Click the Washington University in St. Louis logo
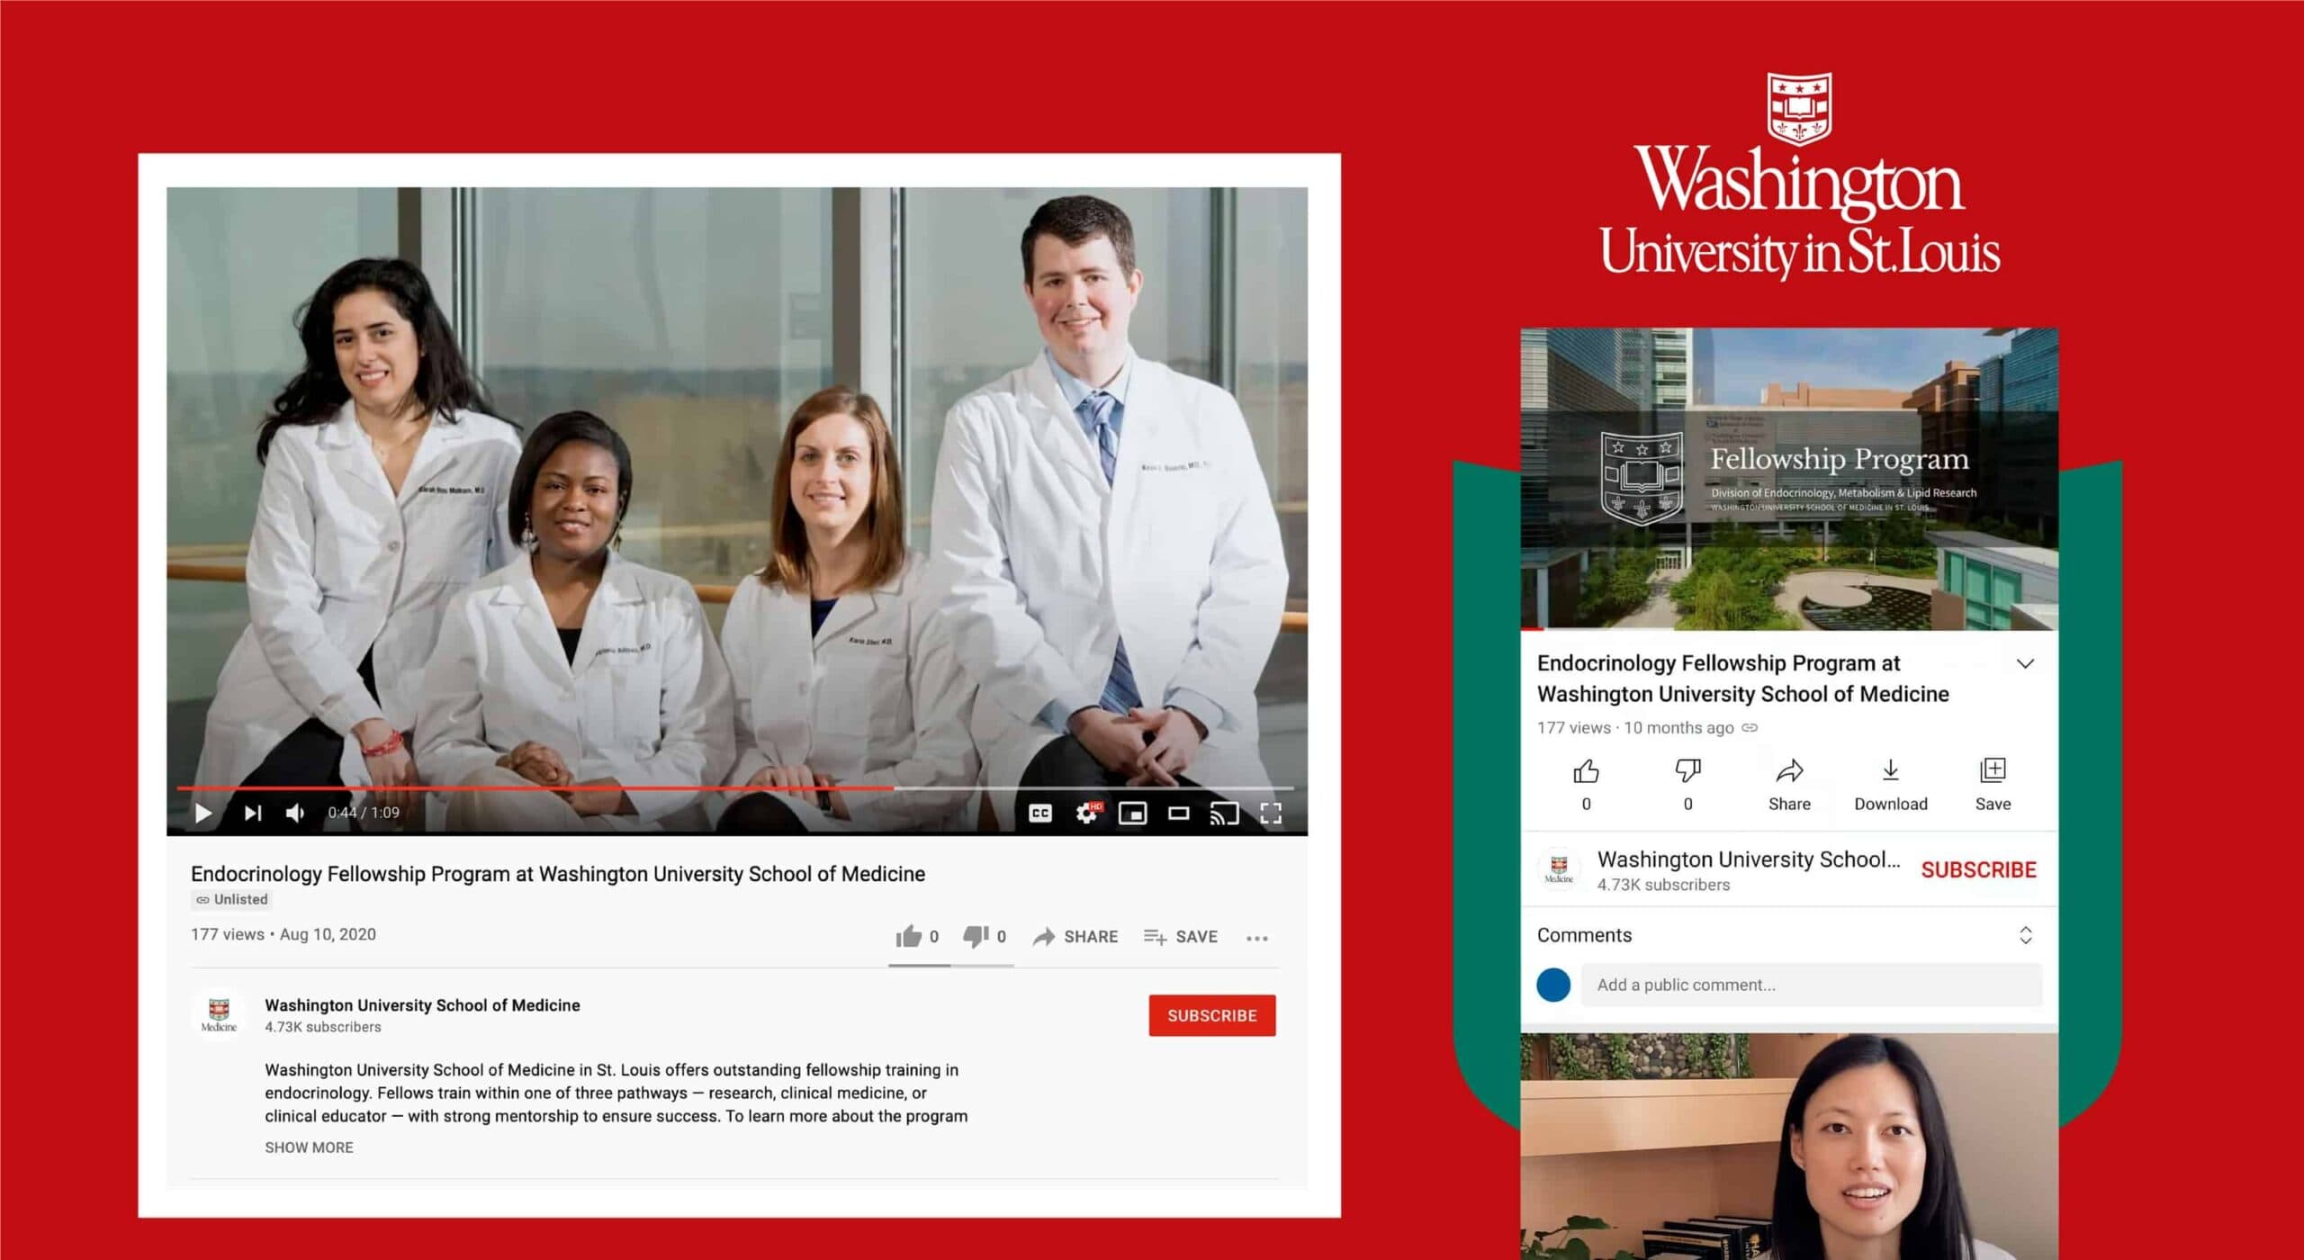The image size is (2304, 1260). click(1800, 175)
